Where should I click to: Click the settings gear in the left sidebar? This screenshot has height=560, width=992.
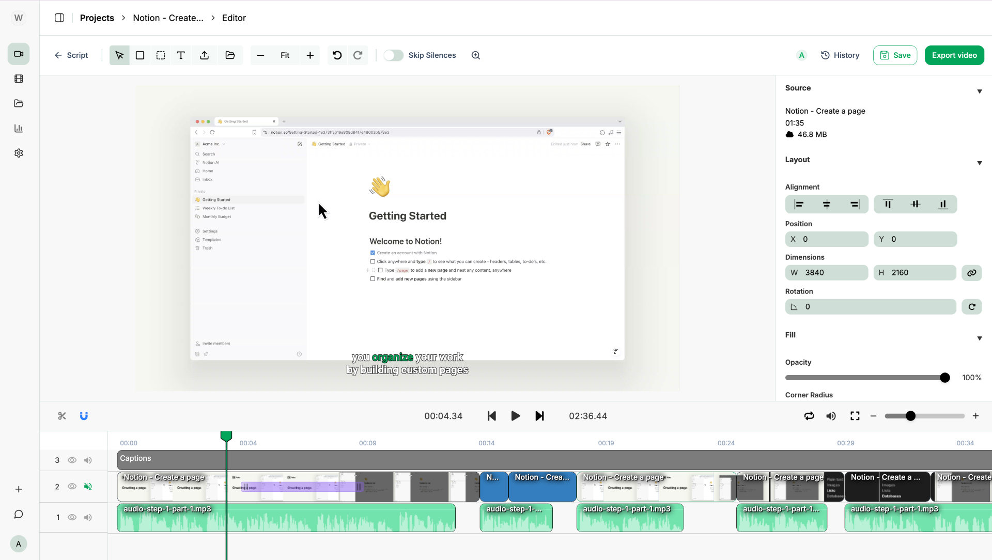(19, 153)
